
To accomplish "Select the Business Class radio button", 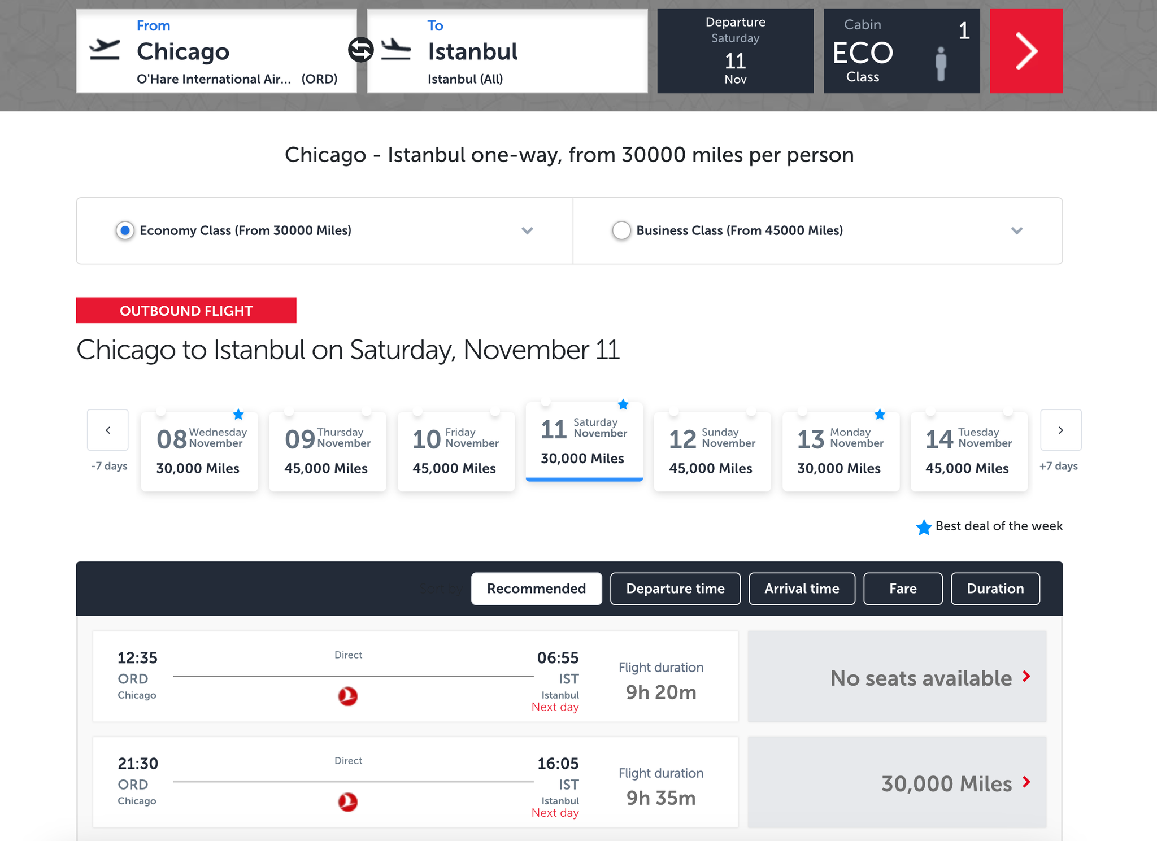I will (621, 230).
